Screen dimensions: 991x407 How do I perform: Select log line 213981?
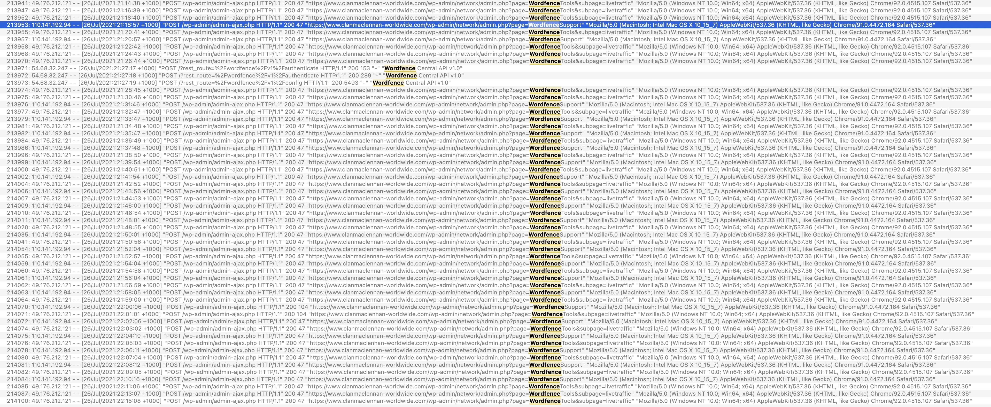click(495, 126)
